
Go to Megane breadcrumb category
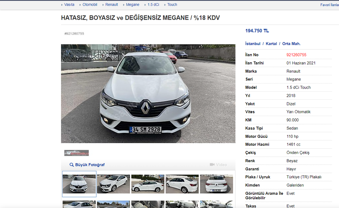click(x=133, y=5)
